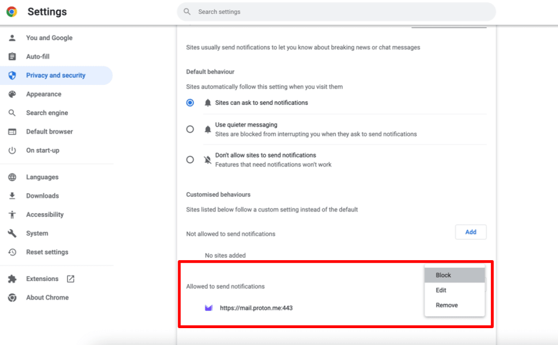Select the Accessibility person icon
The width and height of the screenshot is (558, 345).
click(12, 214)
